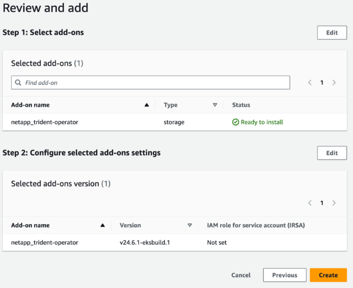Sort version table by Add-on name arrow
353x288 pixels.
click(103, 225)
